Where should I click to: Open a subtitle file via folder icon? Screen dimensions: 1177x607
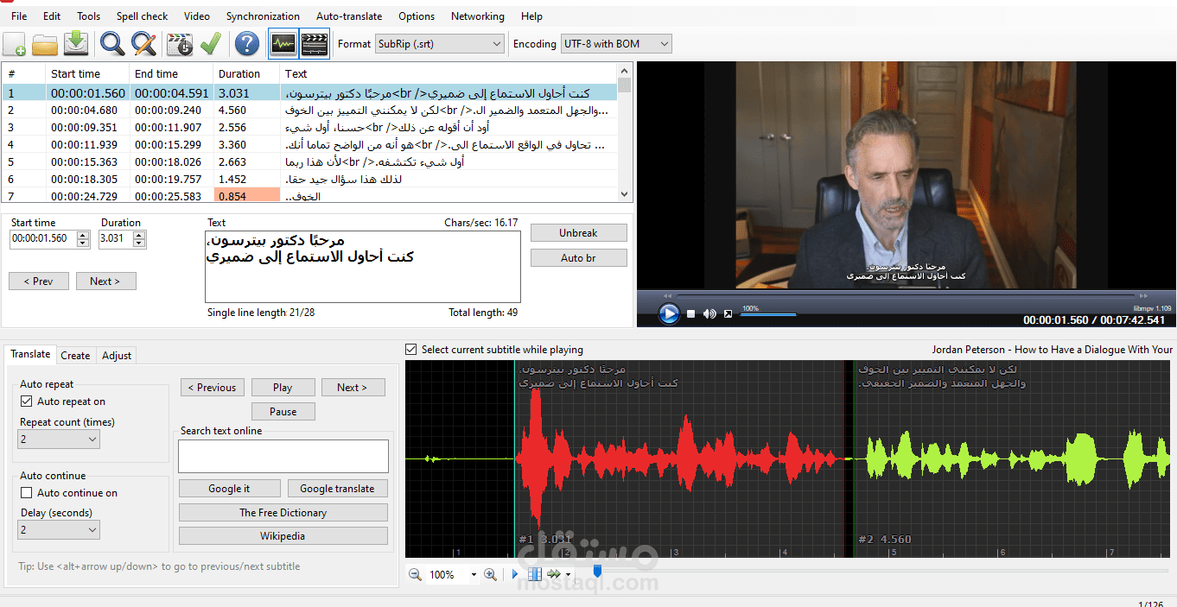pos(45,43)
